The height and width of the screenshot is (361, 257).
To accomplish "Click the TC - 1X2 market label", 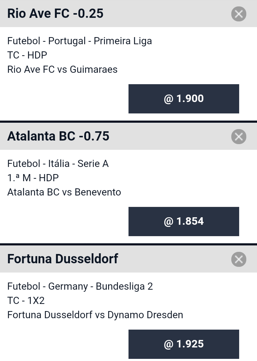I will coord(26,301).
